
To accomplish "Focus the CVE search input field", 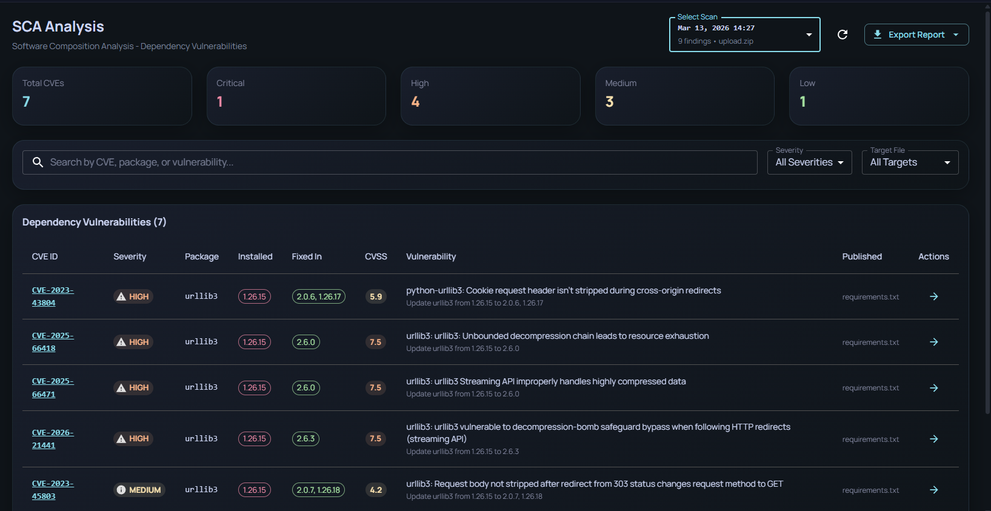I will tap(400, 162).
